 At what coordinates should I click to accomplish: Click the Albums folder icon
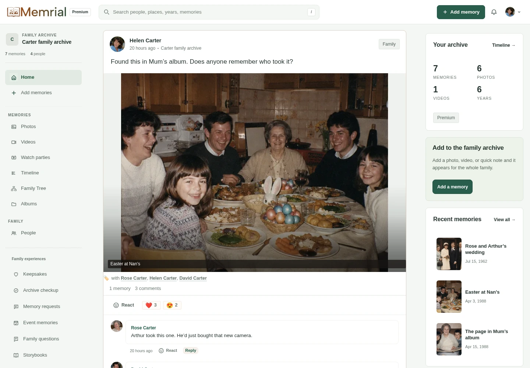click(x=14, y=204)
